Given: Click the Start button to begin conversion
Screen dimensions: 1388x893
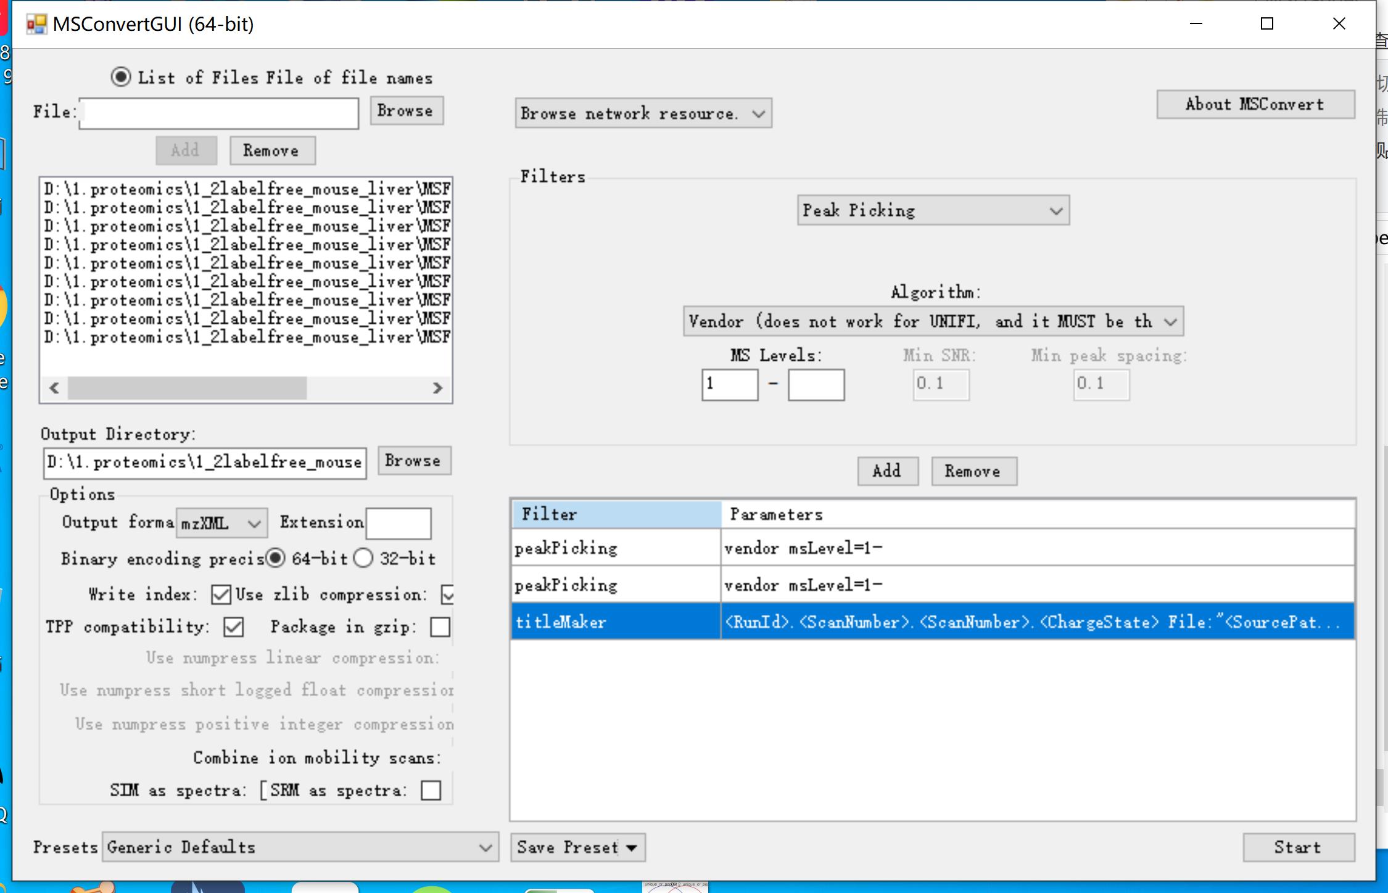Looking at the screenshot, I should coord(1297,847).
